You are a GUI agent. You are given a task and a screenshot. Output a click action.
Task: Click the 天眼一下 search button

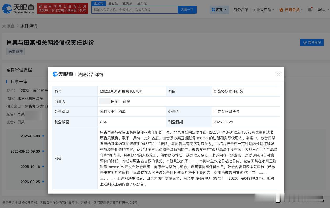click(x=187, y=9)
